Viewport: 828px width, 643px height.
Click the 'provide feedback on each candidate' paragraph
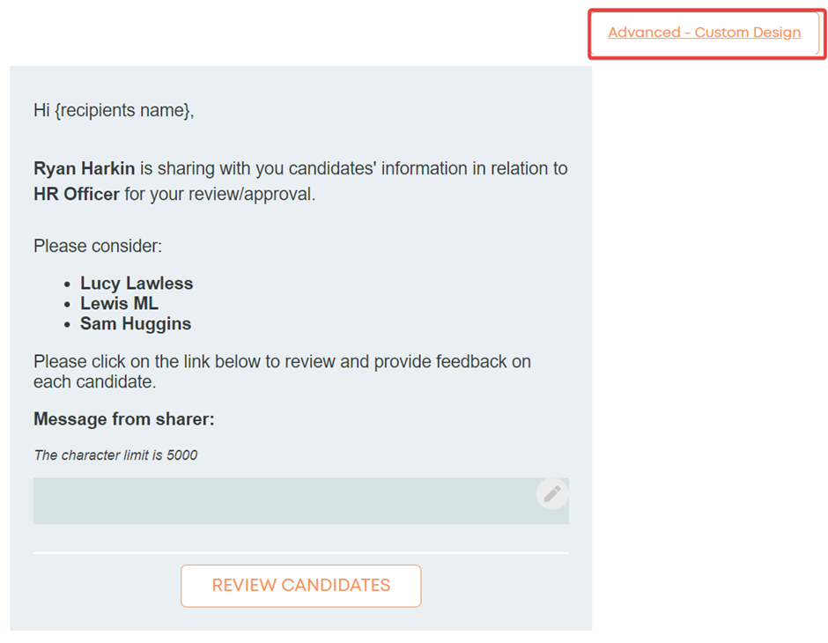[282, 372]
